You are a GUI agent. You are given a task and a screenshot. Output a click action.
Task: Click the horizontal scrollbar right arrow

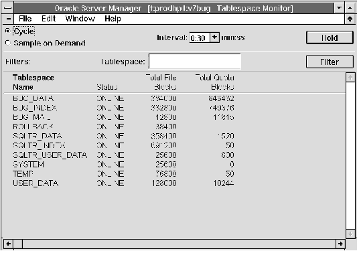click(x=340, y=244)
